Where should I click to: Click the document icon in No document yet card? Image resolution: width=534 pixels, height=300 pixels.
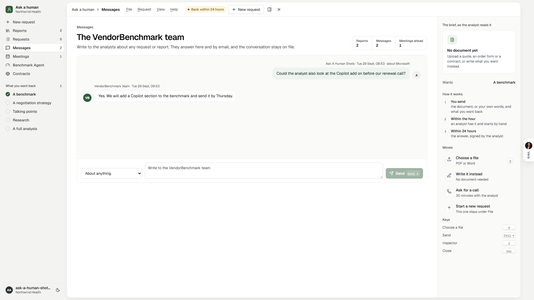coord(452,40)
